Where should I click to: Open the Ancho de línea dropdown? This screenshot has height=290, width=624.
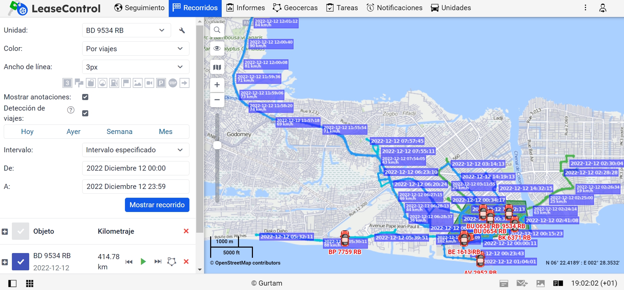[135, 67]
